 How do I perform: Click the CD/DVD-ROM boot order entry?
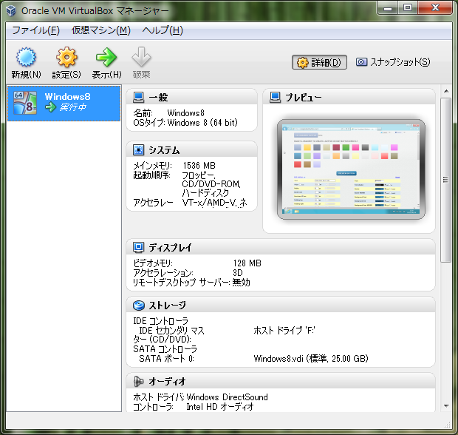coord(211,184)
